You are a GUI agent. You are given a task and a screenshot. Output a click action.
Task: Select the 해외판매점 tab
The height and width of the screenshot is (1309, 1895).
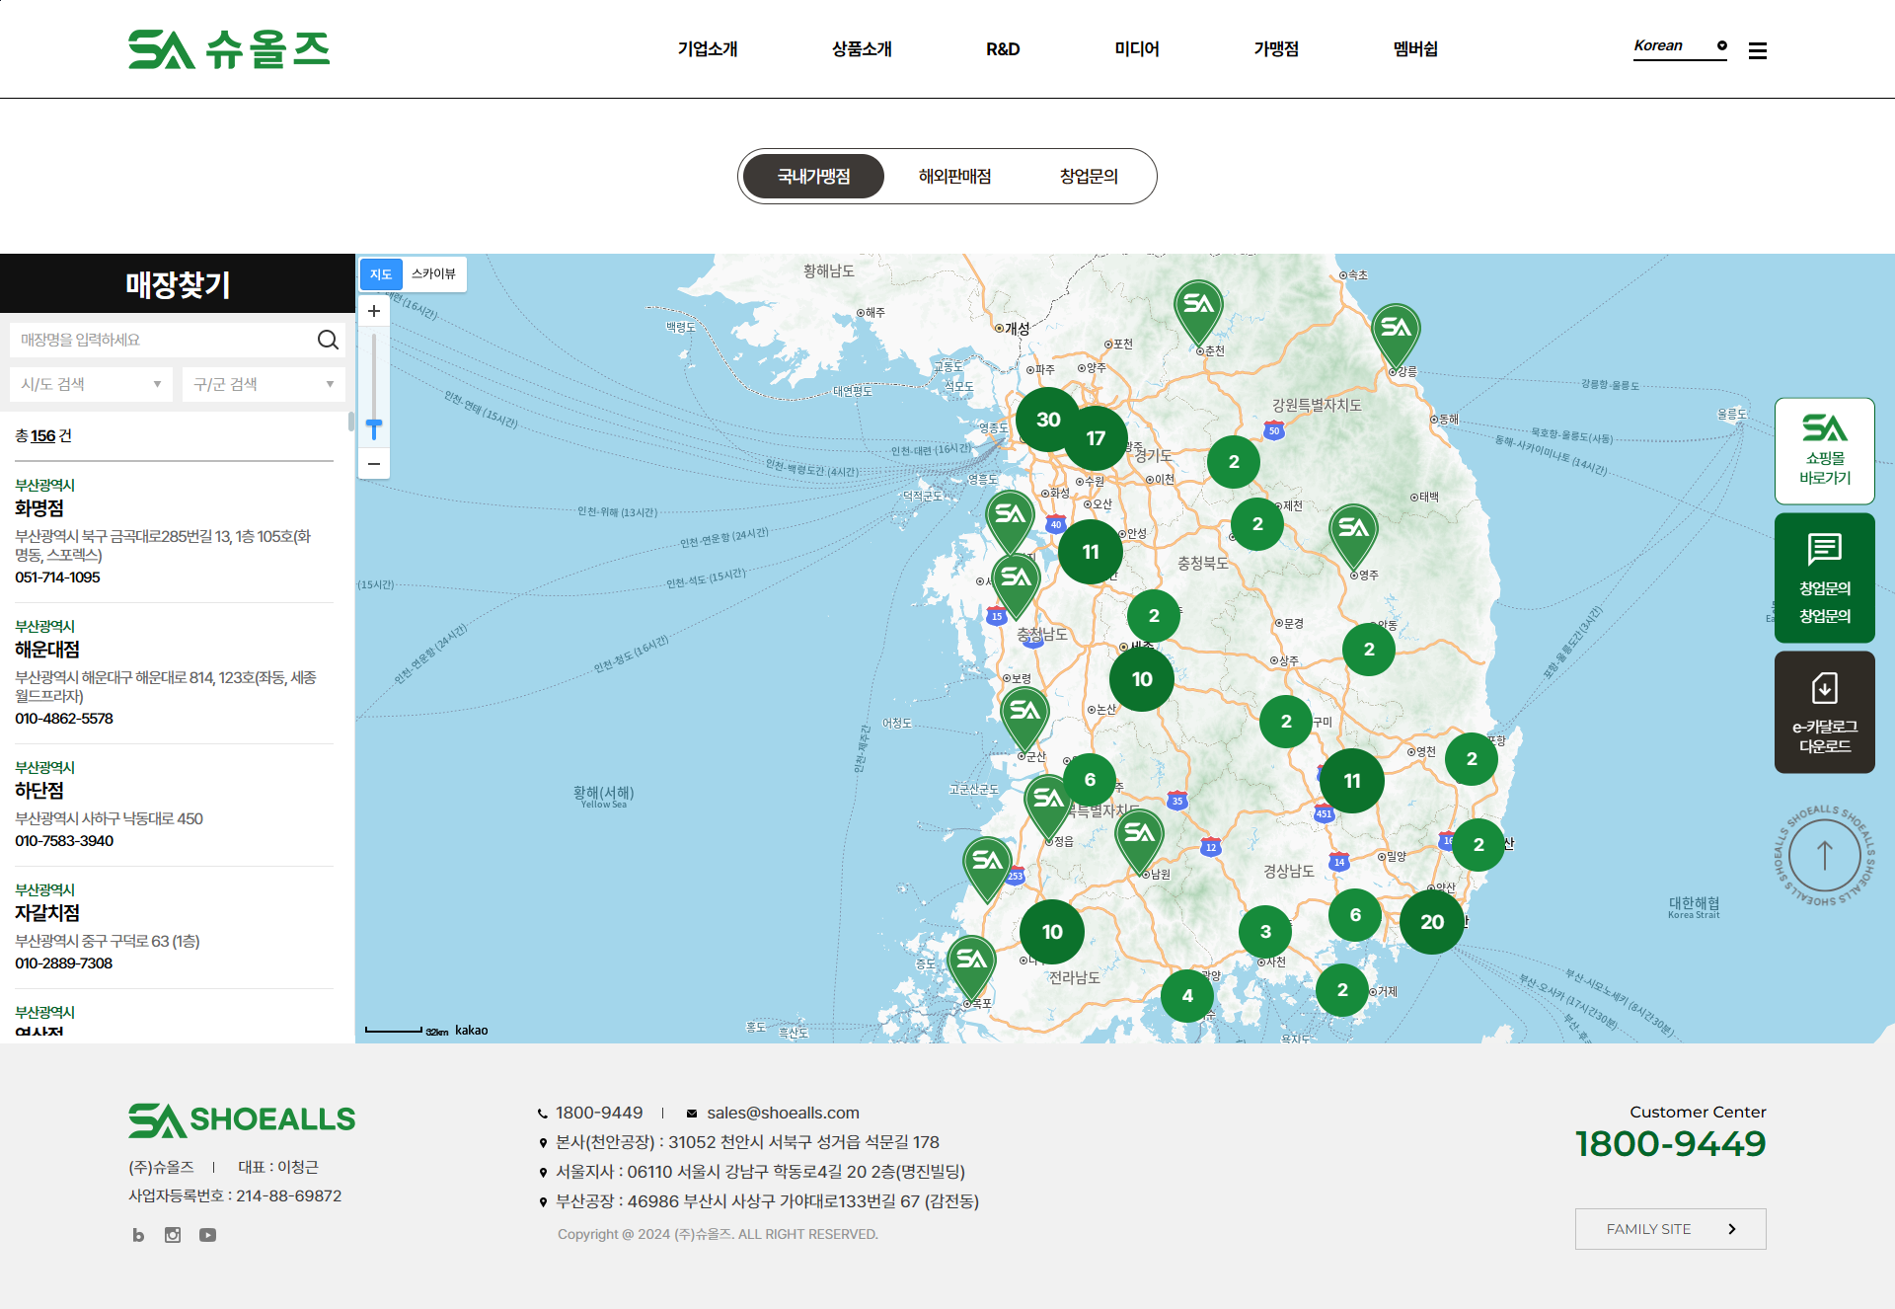[x=954, y=177]
